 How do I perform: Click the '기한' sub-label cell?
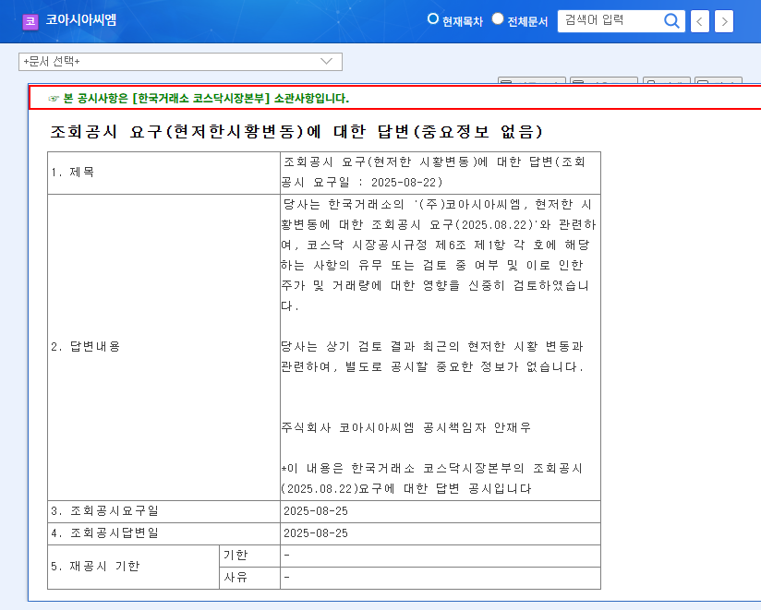[249, 556]
